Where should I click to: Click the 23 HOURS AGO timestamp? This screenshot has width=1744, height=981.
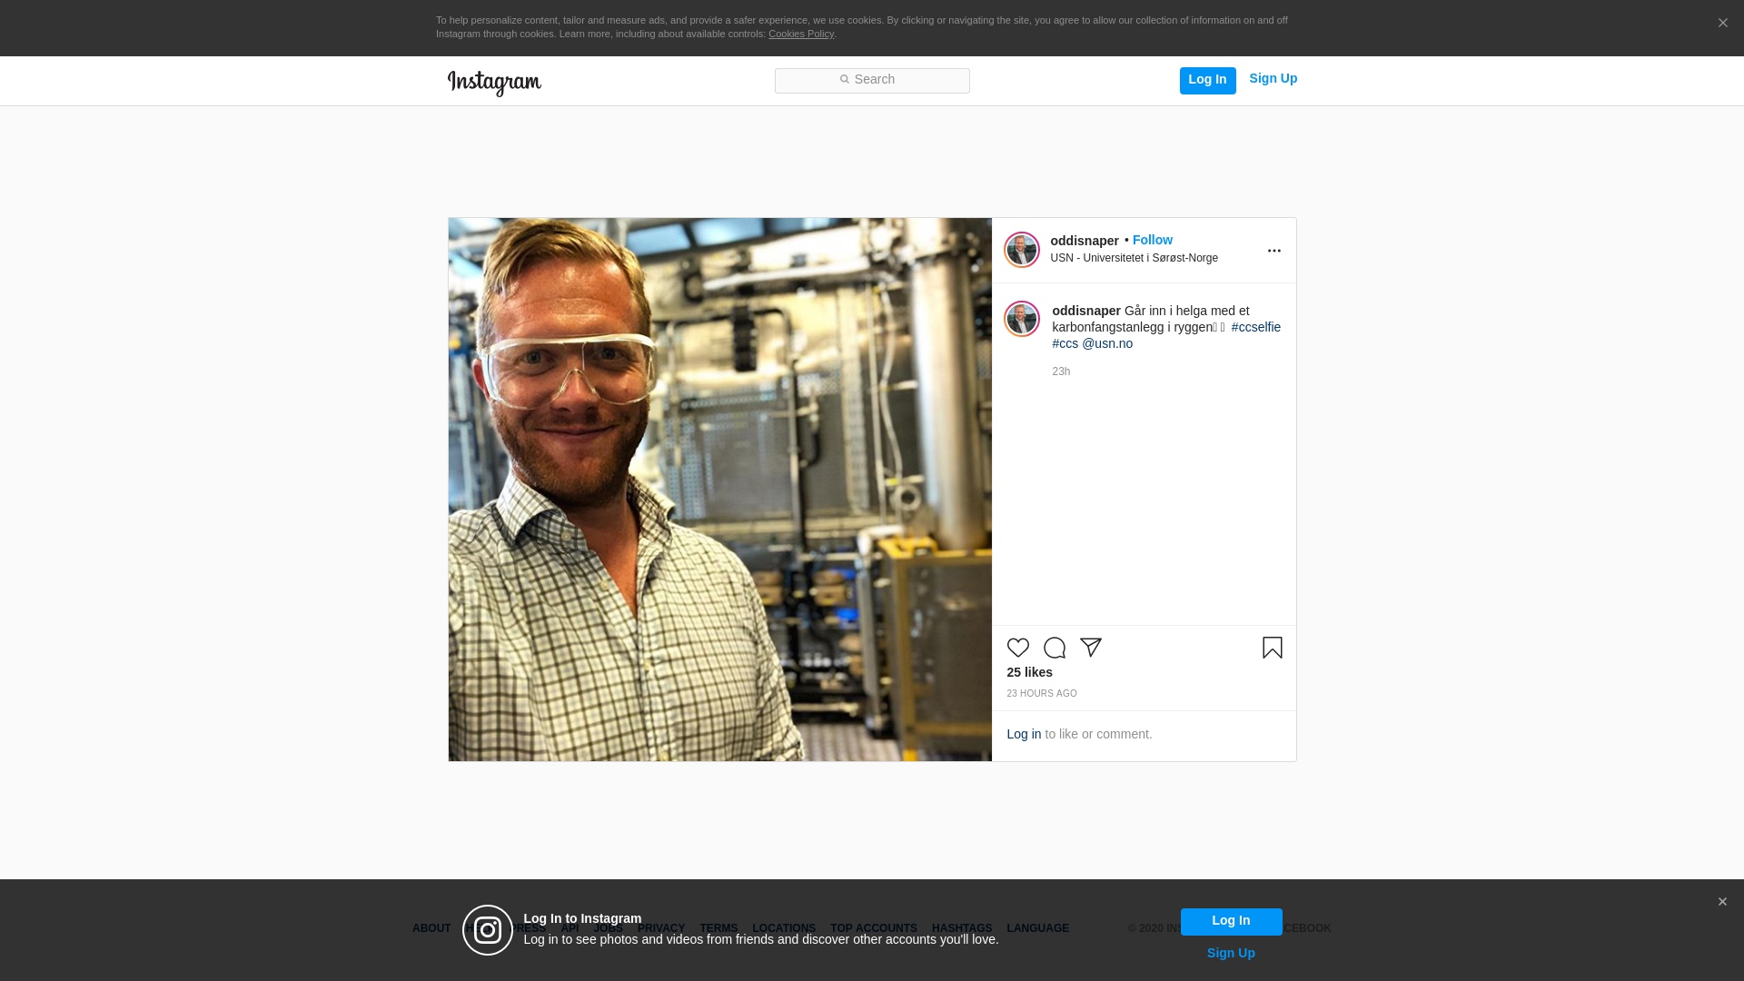pyautogui.click(x=1041, y=693)
